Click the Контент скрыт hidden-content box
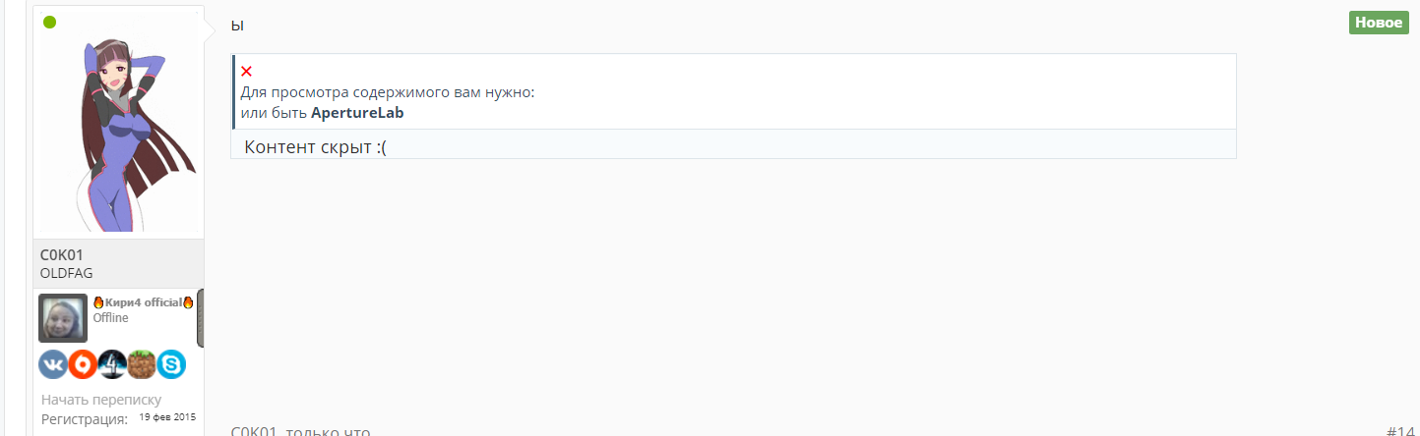The image size is (1420, 436). click(x=733, y=144)
